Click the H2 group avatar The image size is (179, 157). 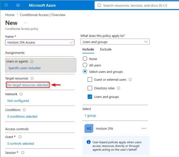(x=89, y=128)
